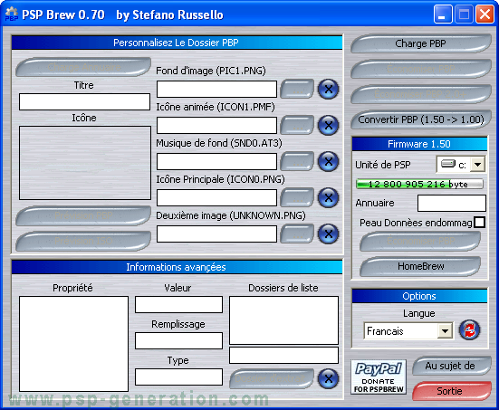Image resolution: width=499 pixels, height=410 pixels.
Task: Click the HomeBrew button
Action: pyautogui.click(x=420, y=266)
